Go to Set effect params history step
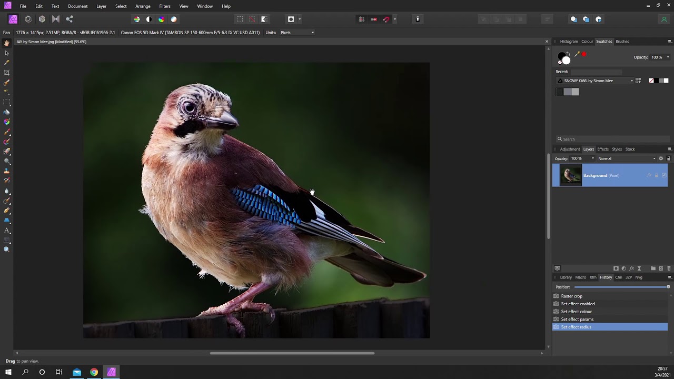 [610, 319]
